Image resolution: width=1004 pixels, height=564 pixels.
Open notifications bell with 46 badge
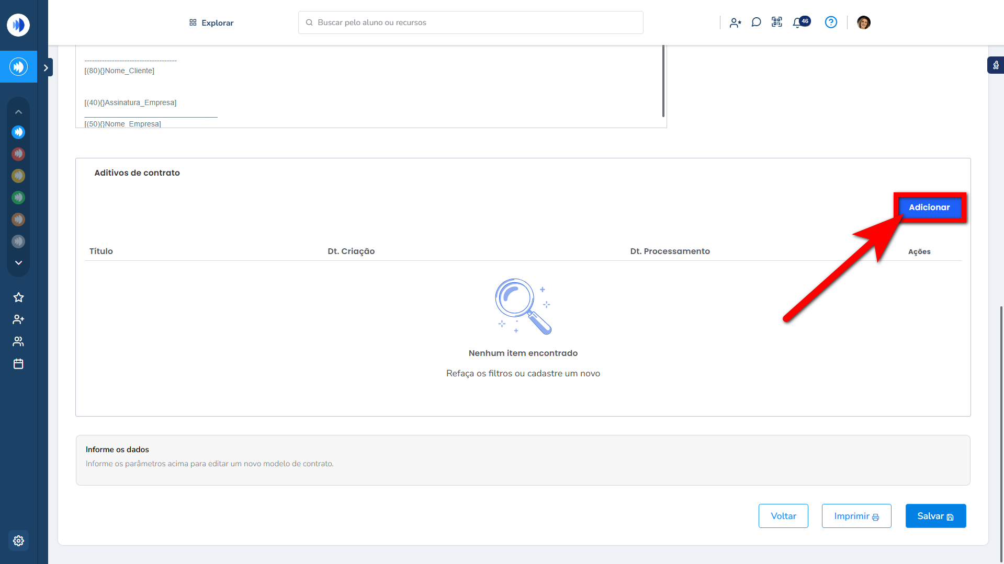(798, 22)
